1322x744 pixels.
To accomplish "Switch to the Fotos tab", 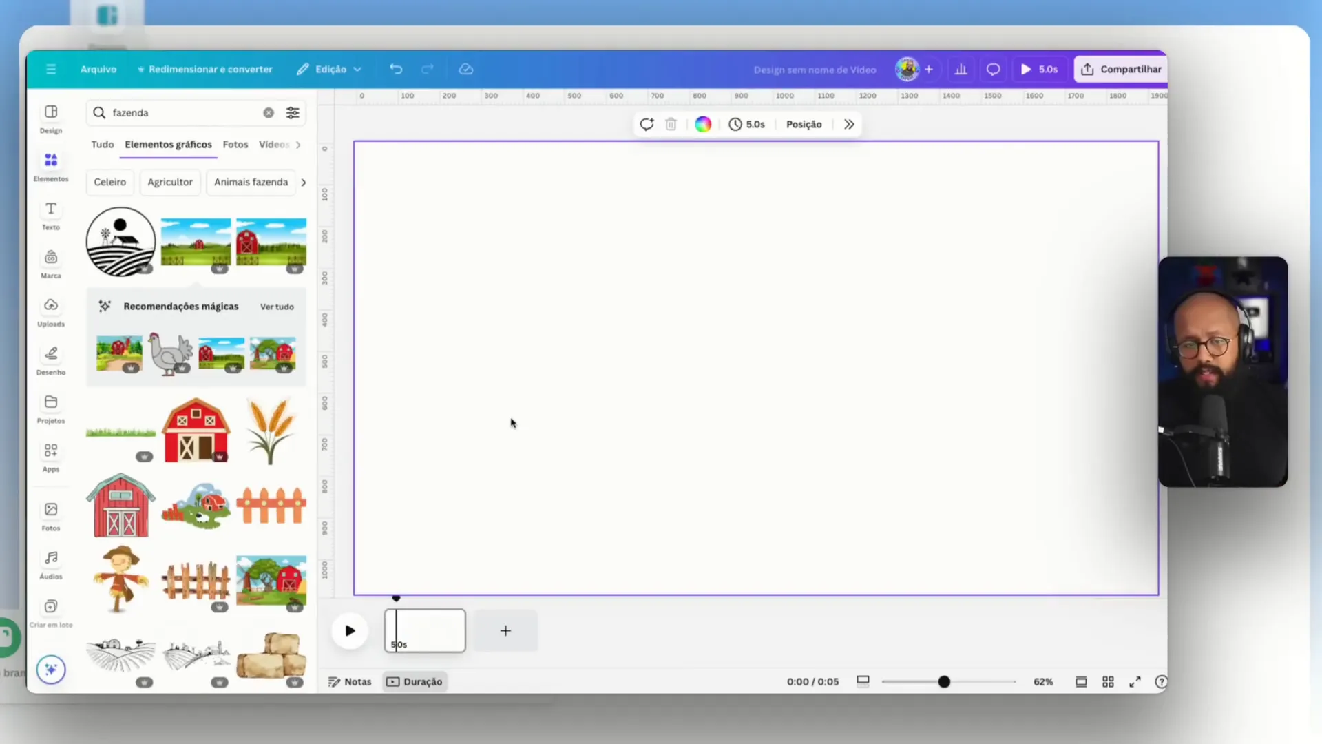I will pos(235,145).
